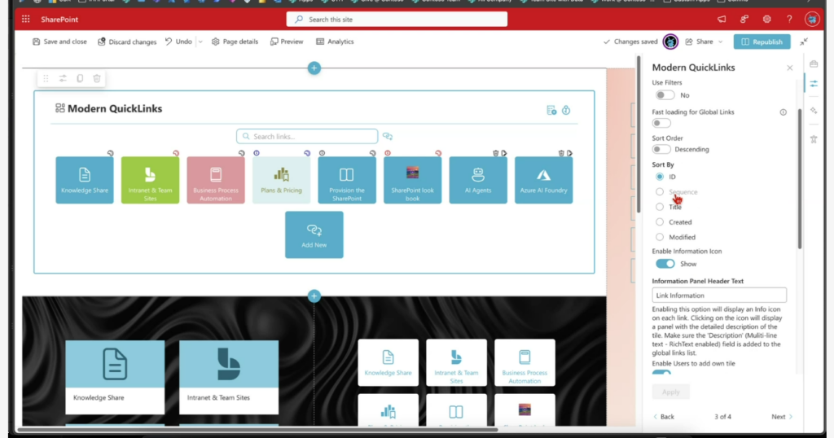Click the link icon next to Search links box
This screenshot has height=438, width=834.
(x=387, y=137)
